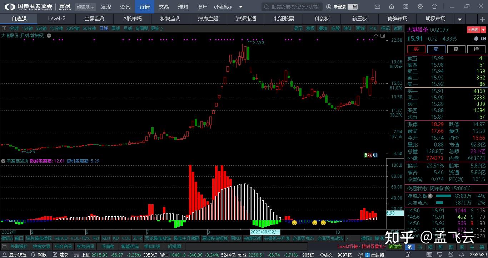Open the 交易 menu

pyautogui.click(x=164, y=7)
